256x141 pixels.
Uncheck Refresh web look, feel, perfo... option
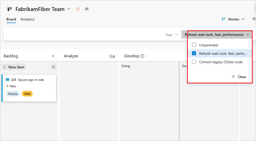[194, 53]
